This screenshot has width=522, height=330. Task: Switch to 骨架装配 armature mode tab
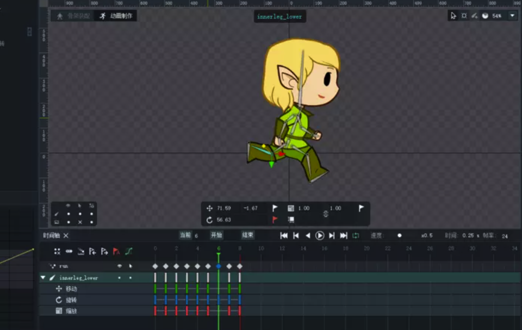pyautogui.click(x=74, y=16)
